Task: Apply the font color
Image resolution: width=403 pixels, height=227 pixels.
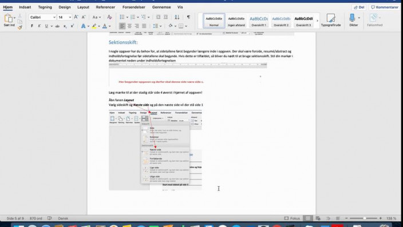Action: 105,26
